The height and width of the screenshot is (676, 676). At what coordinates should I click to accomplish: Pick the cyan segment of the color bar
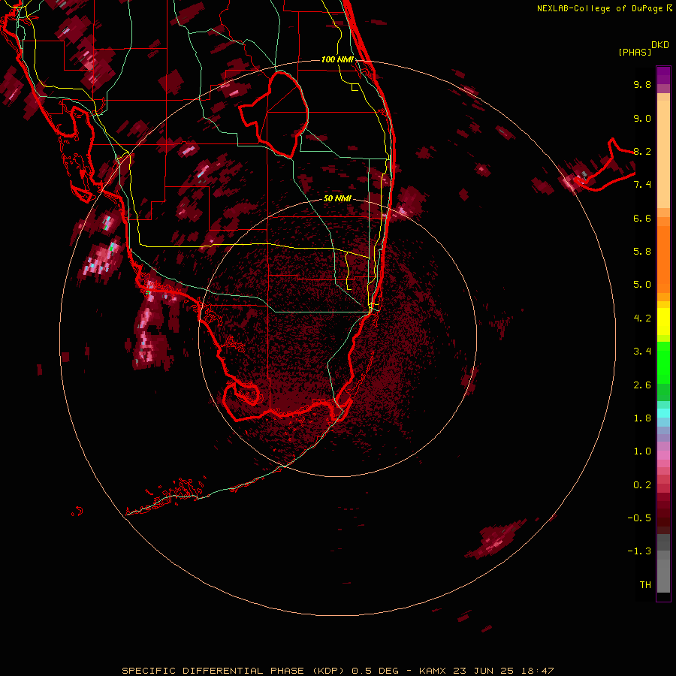pos(663,413)
